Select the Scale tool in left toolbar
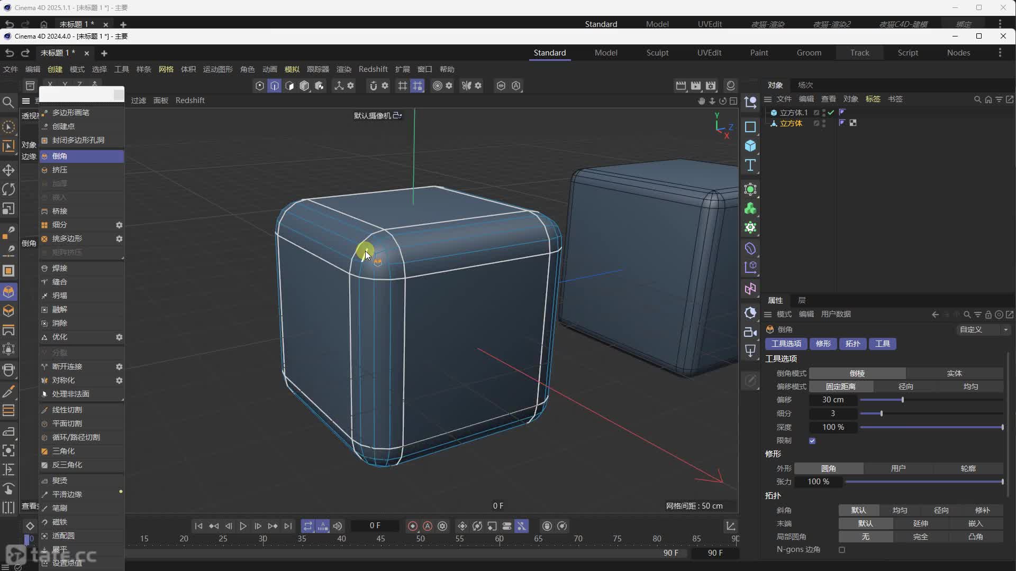1016x571 pixels. point(8,209)
